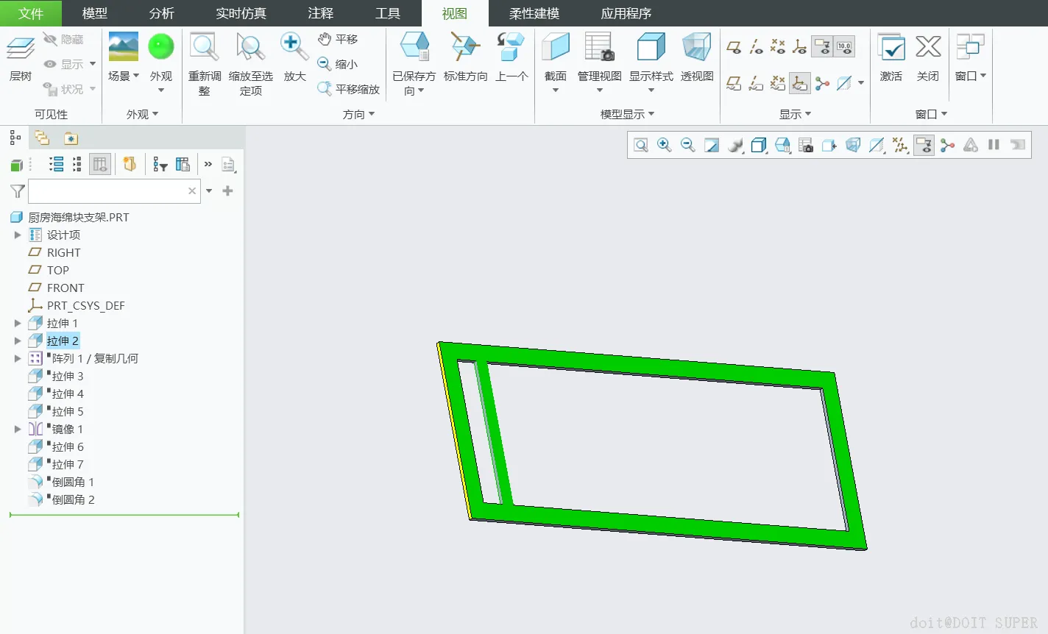Screen dimensions: 1048x634
Task: Toggle dimension 10.0 display in ribbon
Action: point(844,47)
